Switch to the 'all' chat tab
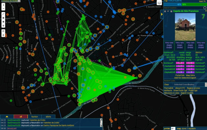This screenshot has height=130, width=207. pos(21,116)
